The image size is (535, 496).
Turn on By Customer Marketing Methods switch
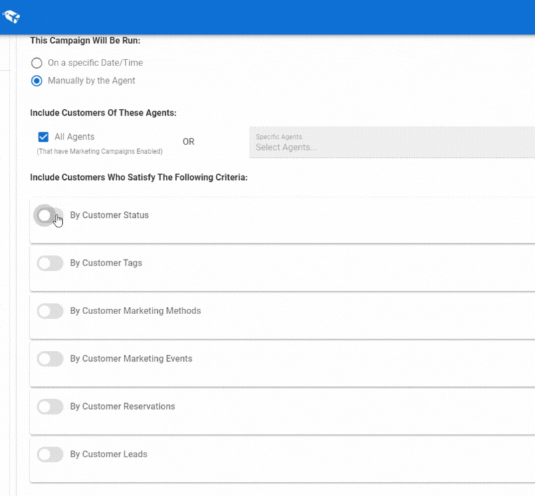click(x=49, y=311)
